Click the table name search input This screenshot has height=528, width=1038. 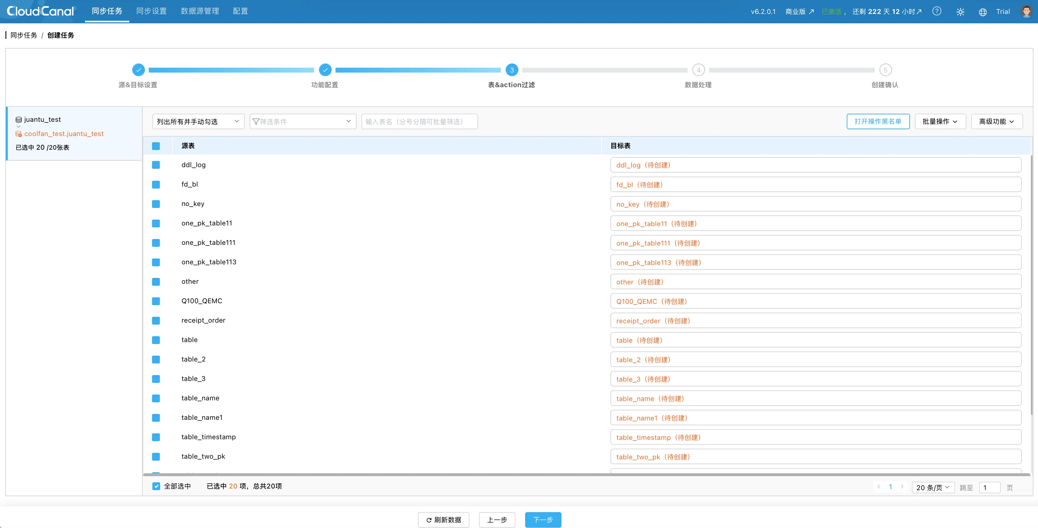[x=419, y=121]
